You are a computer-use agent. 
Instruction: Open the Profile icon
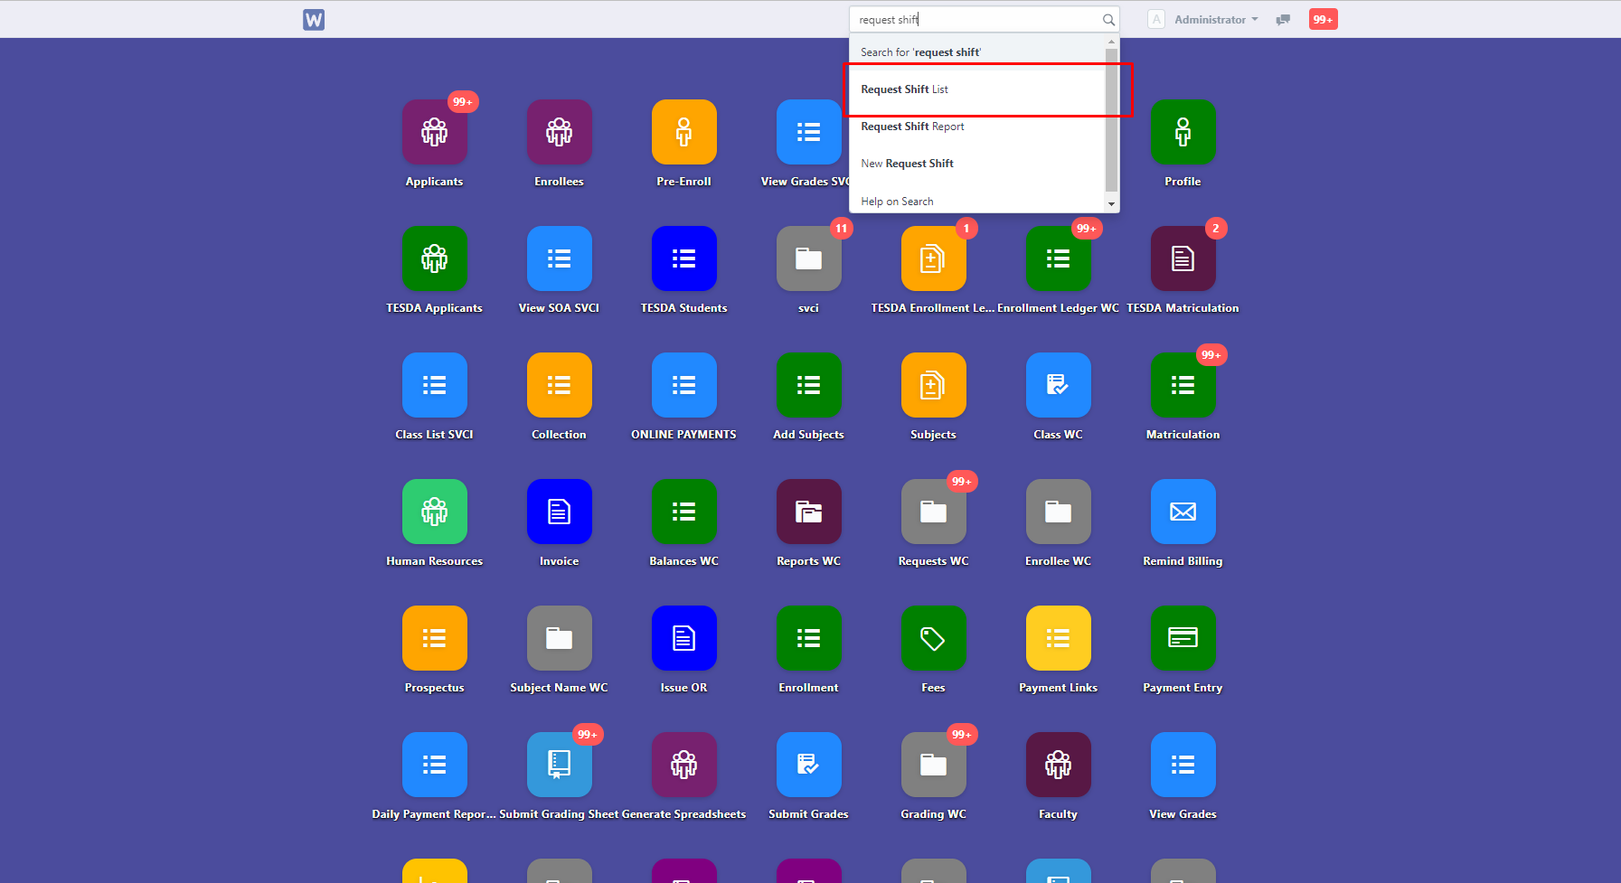(1183, 132)
